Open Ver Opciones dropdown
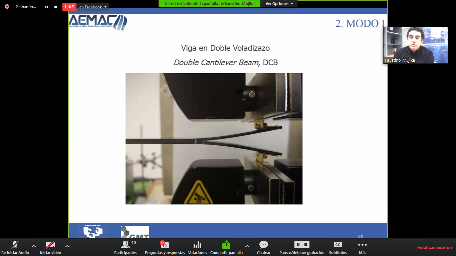This screenshot has height=256, width=456. 279,4
